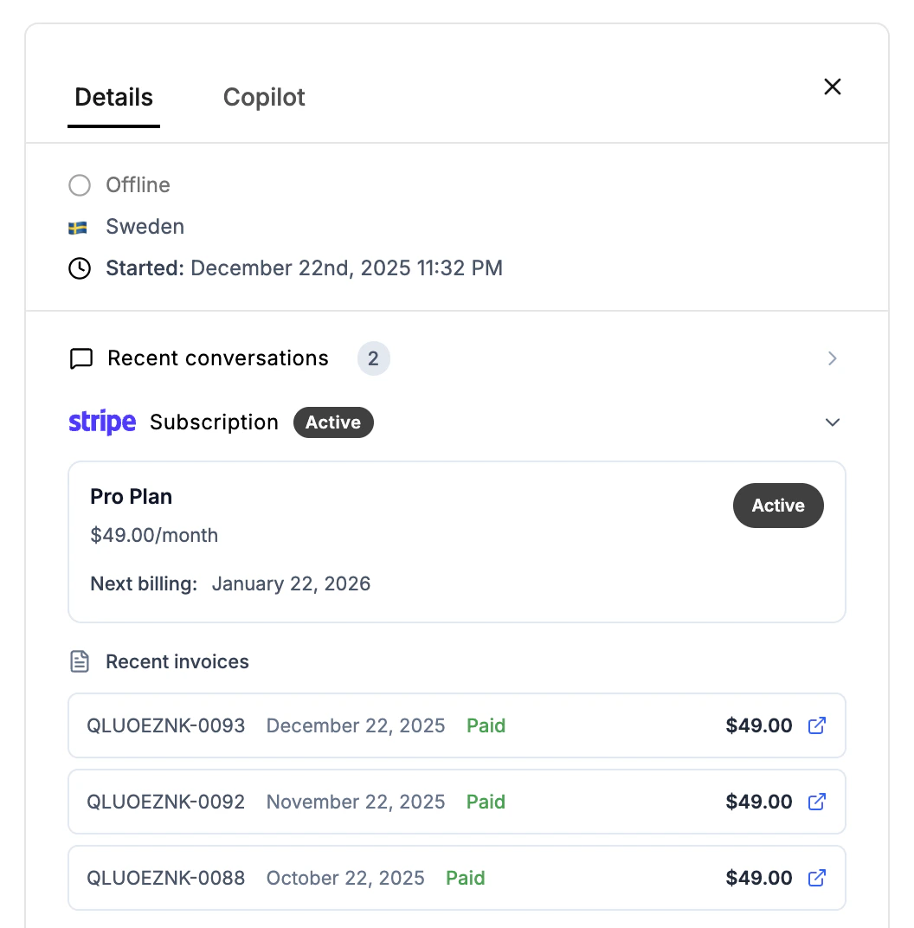Open invoice QLUOEZNK-0093 via its external link icon
This screenshot has width=914, height=928.
816,725
